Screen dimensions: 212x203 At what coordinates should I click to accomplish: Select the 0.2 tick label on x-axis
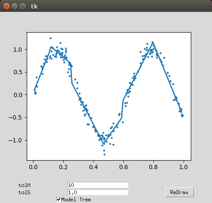tap(63, 167)
